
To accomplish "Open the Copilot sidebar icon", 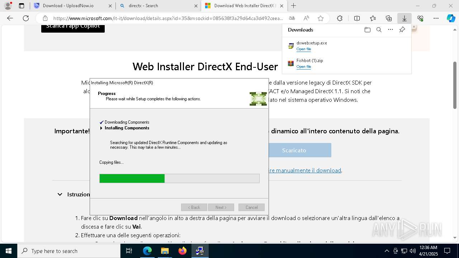I will coord(451,18).
